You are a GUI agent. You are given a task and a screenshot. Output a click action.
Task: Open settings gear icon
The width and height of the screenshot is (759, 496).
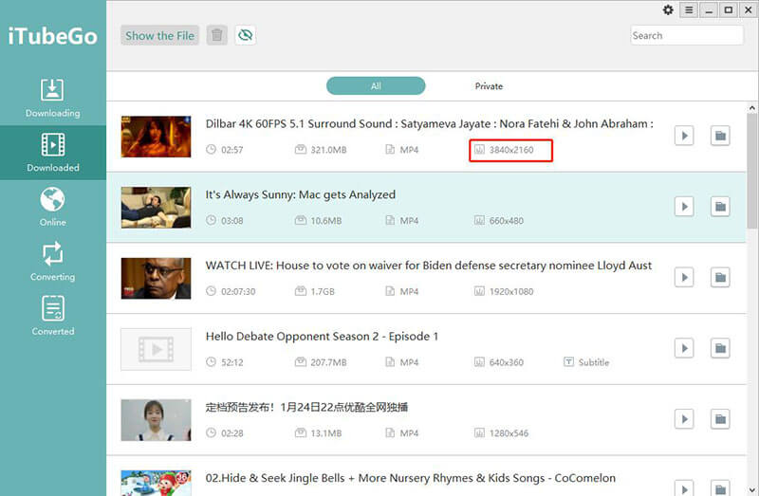point(668,9)
